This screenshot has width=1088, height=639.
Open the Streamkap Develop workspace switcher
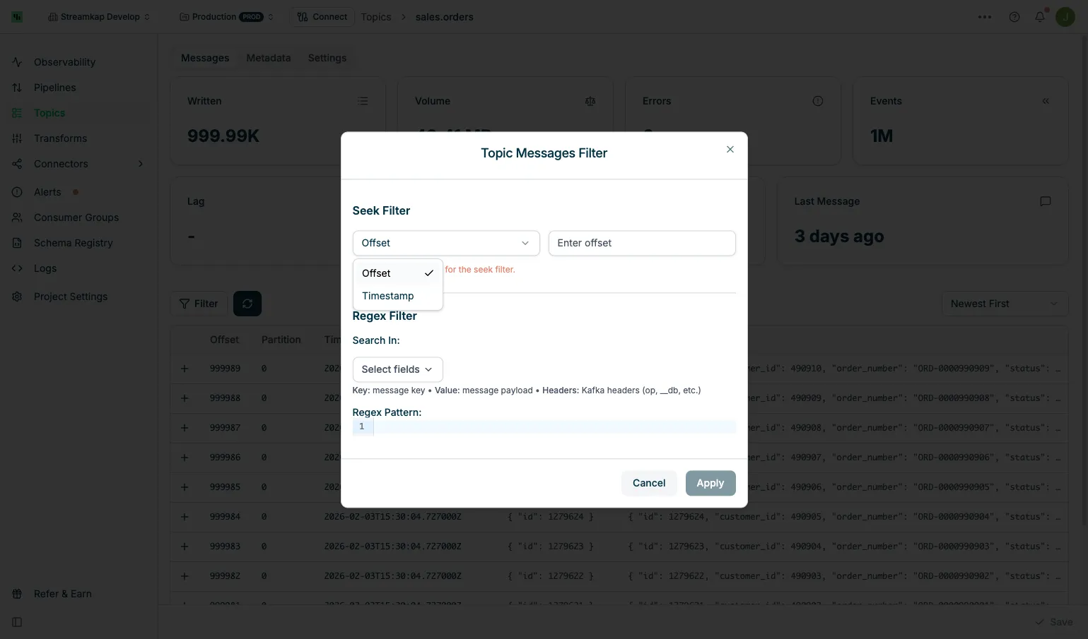99,17
